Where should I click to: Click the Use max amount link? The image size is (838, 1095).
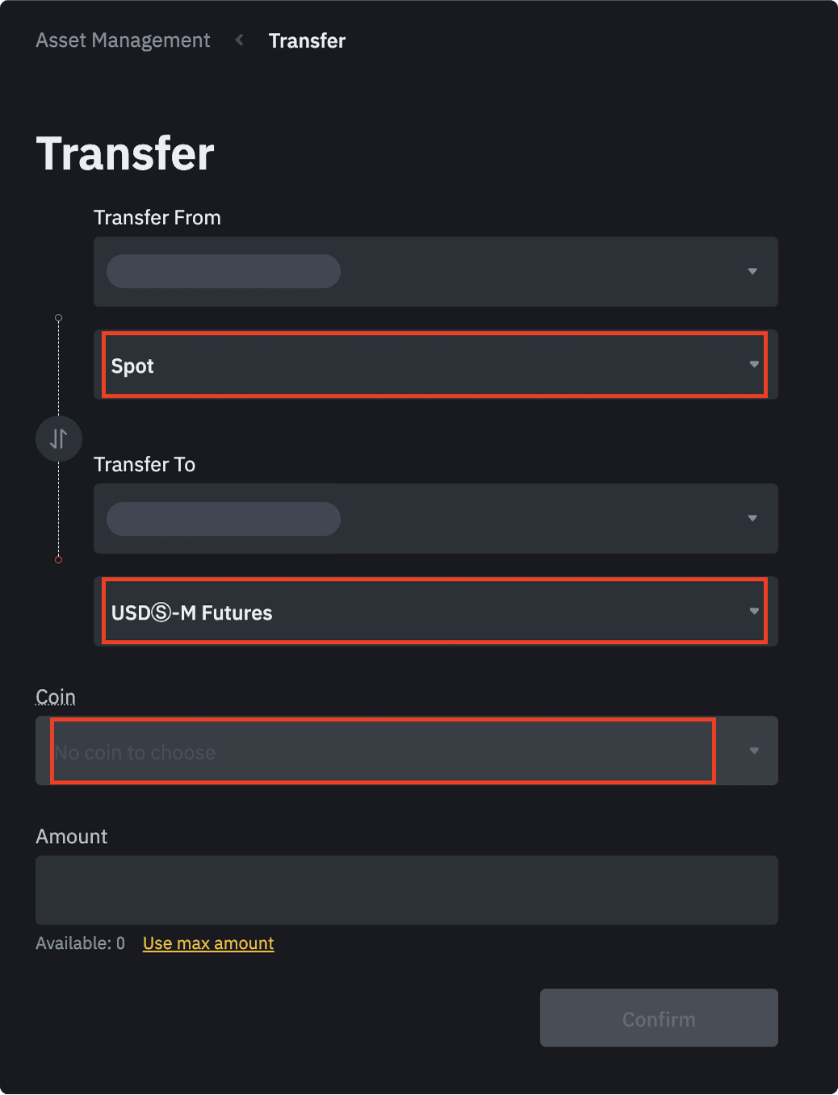coord(207,942)
